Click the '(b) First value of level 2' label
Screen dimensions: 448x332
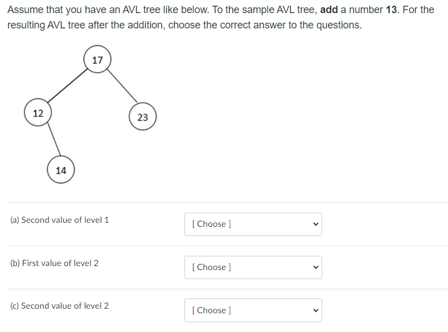54,263
